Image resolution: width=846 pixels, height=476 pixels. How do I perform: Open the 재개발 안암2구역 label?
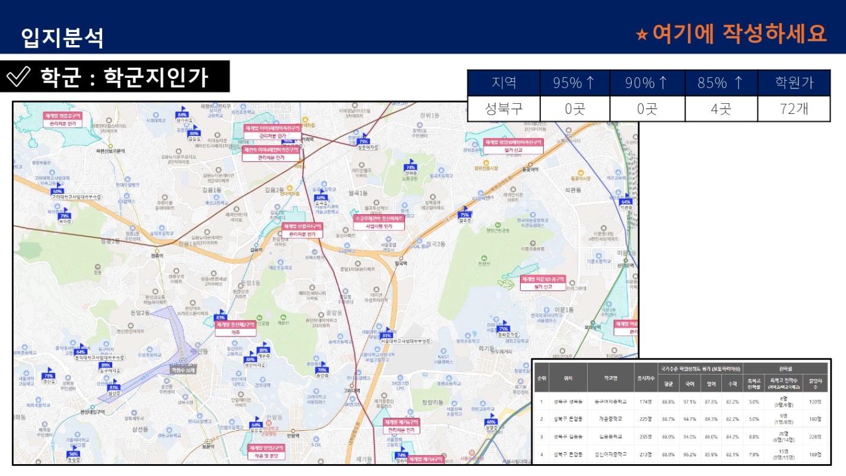(x=266, y=452)
